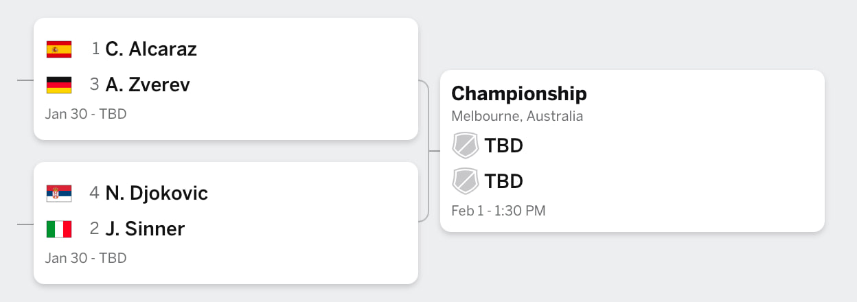Click the Italy flag icon
Image resolution: width=857 pixels, height=302 pixels.
click(x=59, y=229)
